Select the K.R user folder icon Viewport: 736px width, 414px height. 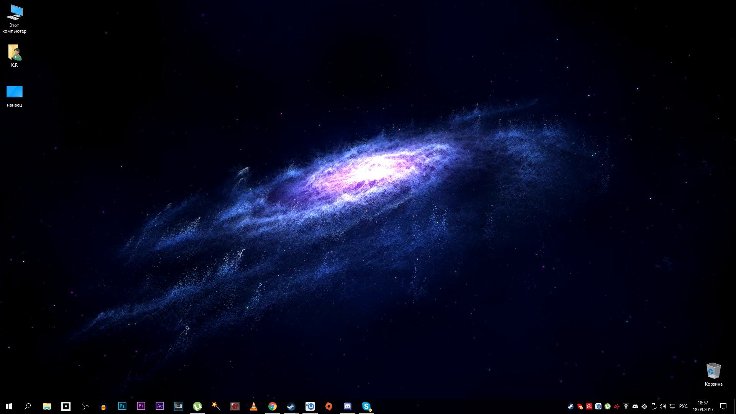point(15,53)
